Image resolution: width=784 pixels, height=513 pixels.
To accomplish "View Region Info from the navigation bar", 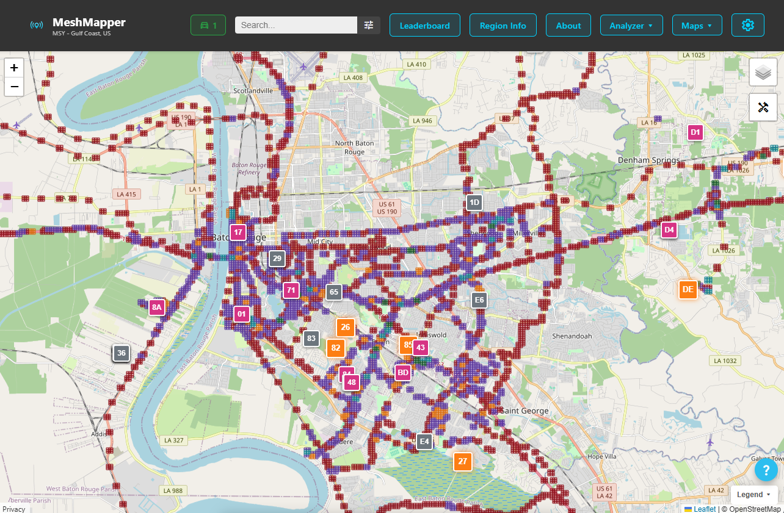I will coord(503,25).
